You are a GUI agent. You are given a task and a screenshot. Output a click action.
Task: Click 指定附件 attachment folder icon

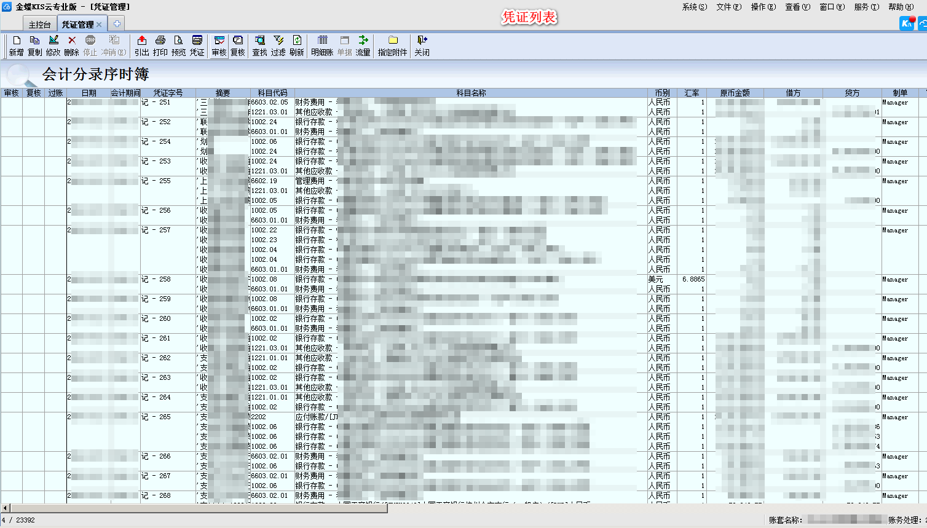point(393,45)
